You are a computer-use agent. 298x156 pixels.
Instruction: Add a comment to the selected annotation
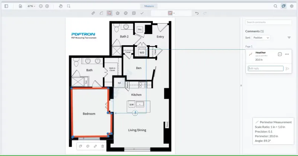coord(80,146)
